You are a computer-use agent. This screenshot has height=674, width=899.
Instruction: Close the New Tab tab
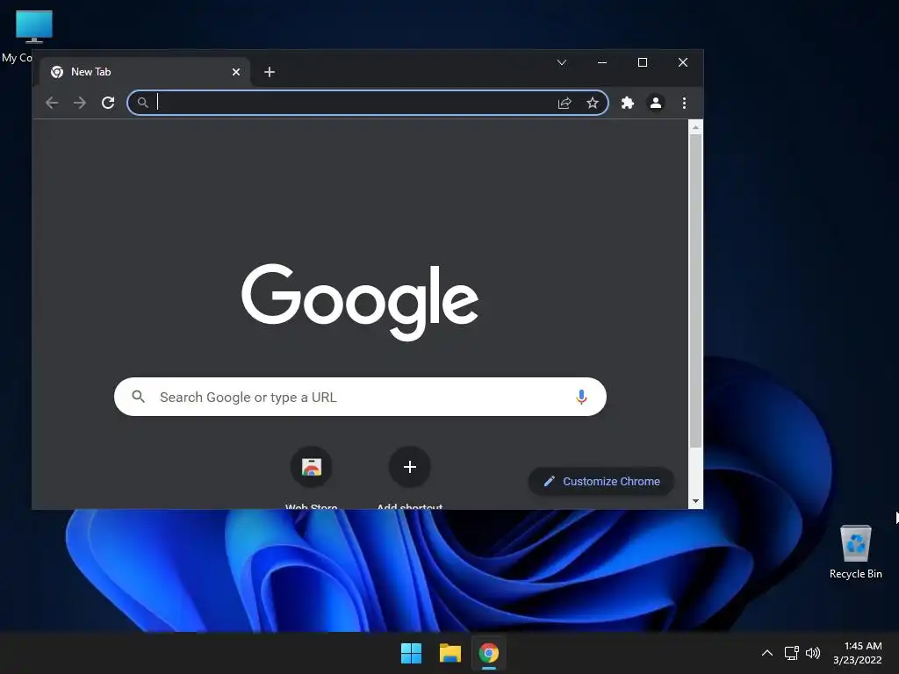point(235,72)
